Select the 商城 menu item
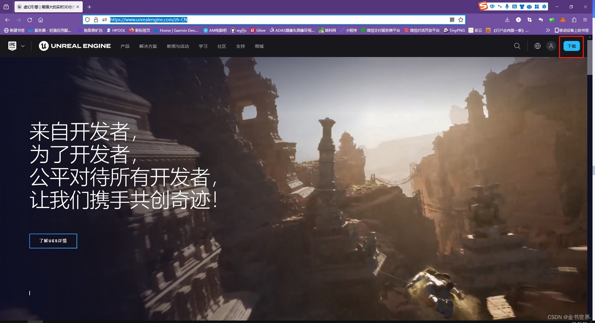 tap(259, 46)
